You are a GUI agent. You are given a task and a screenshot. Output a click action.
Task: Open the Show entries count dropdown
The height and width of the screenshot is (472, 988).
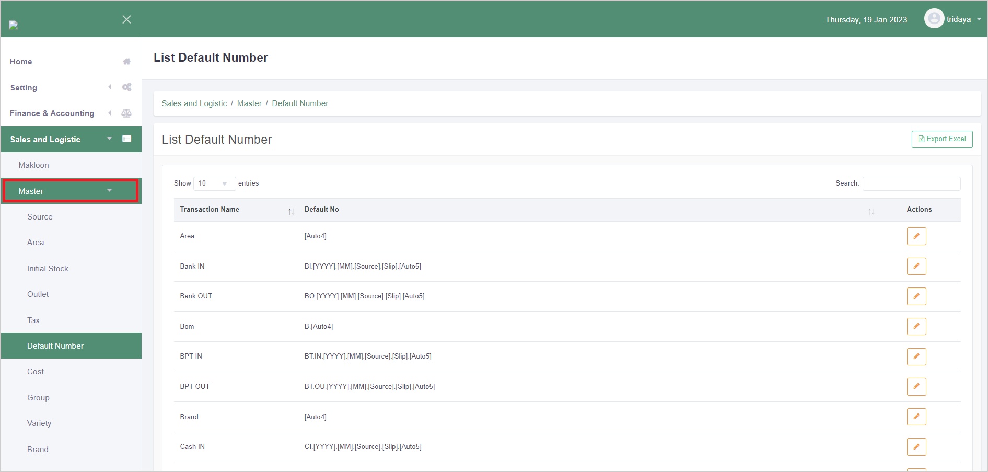[214, 183]
